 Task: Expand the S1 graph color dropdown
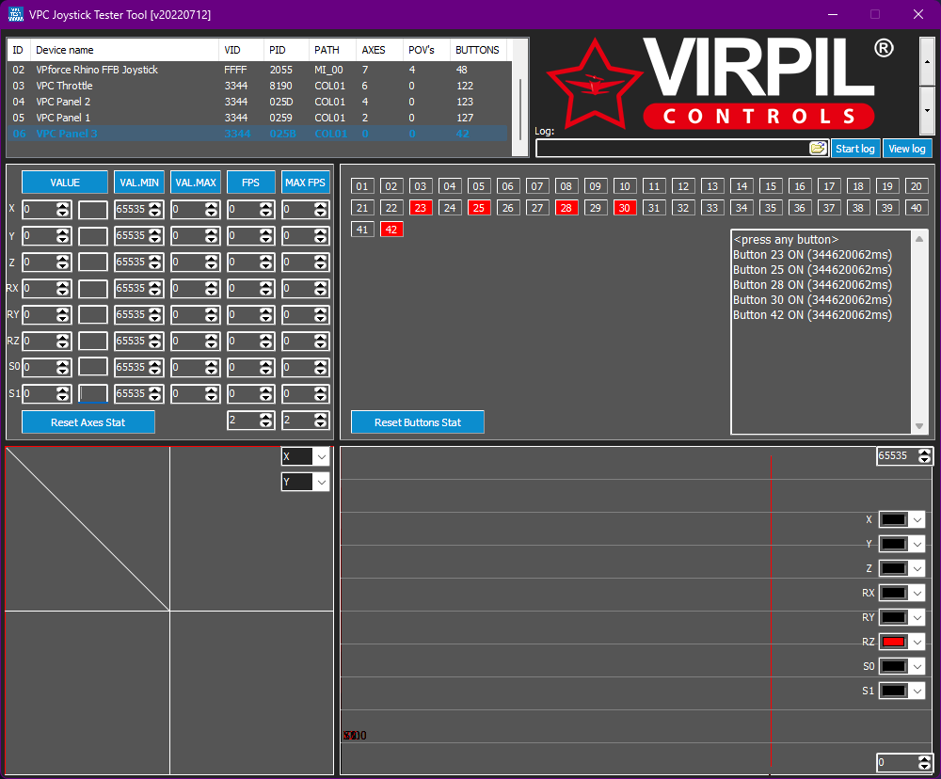coord(917,691)
